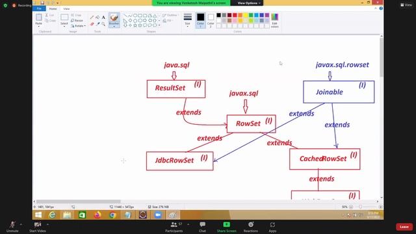Open the Rotate dropdown
The image size is (416, 234).
78,26
